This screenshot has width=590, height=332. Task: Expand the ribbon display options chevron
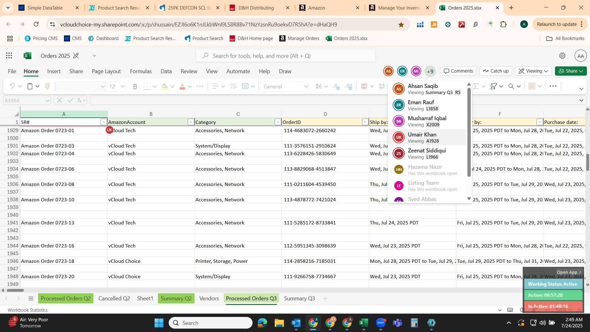(581, 89)
